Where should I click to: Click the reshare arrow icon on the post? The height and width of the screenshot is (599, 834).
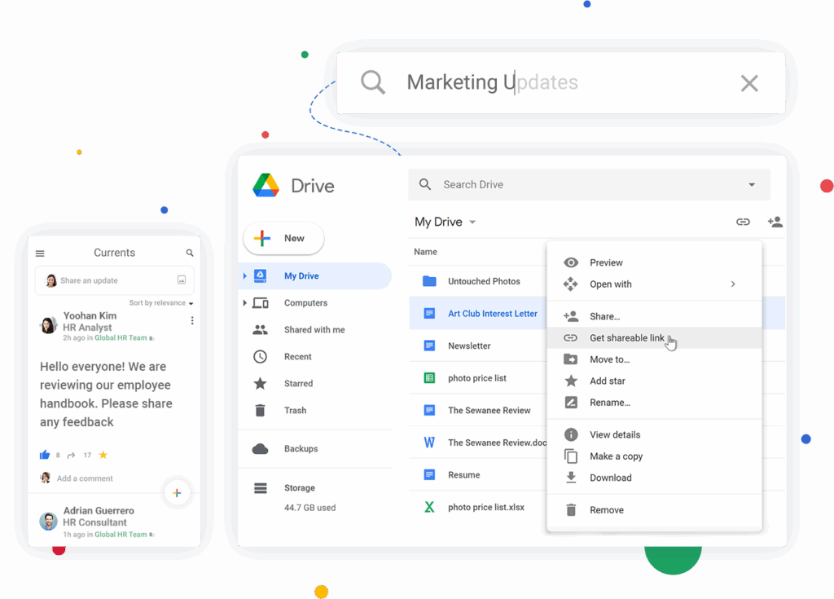click(72, 455)
